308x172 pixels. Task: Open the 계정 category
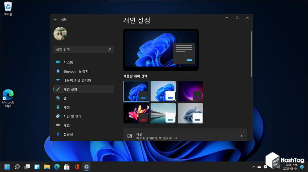click(x=84, y=107)
